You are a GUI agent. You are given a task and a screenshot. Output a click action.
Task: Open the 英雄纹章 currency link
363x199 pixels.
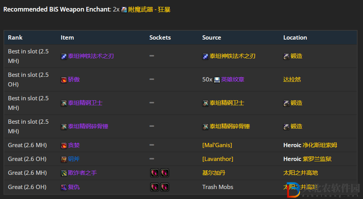(233, 80)
